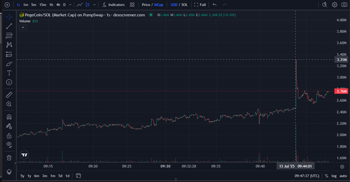Remove drawings with the trash icon
The image size is (350, 182).
[x=9, y=158]
